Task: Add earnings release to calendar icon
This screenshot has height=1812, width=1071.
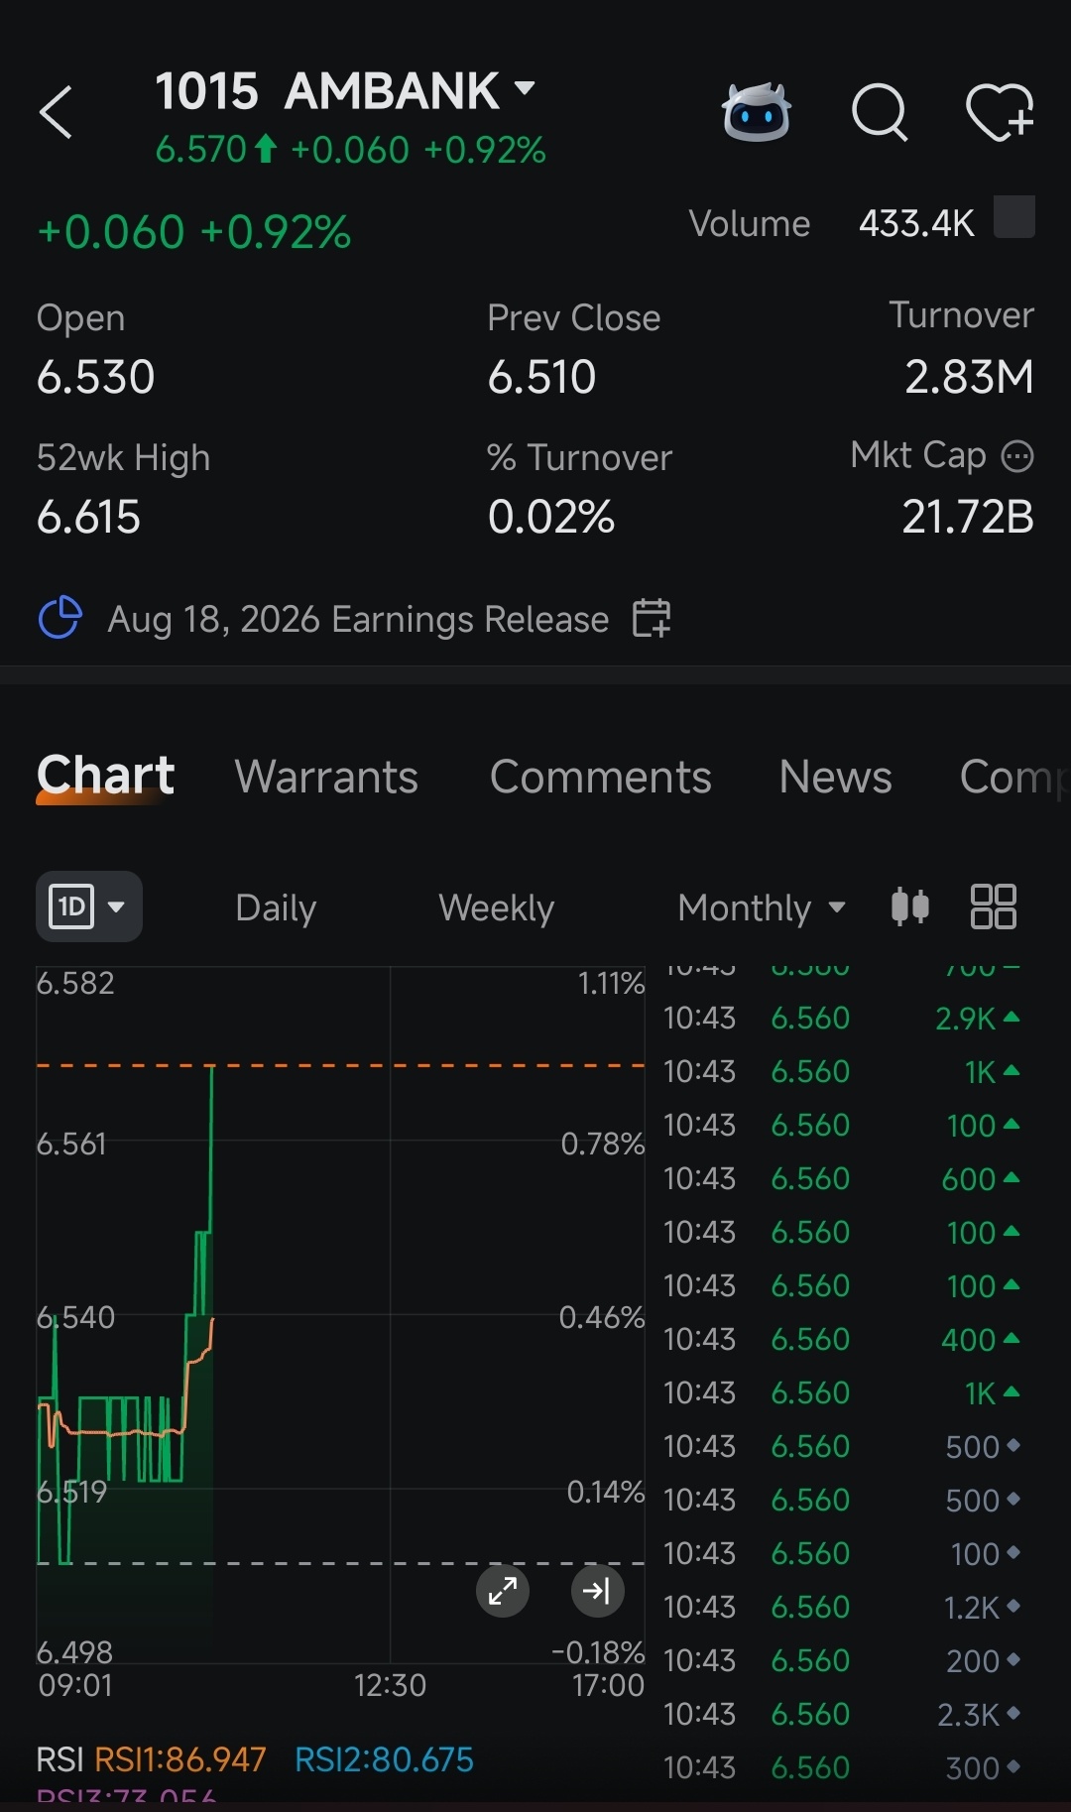Action: [652, 618]
